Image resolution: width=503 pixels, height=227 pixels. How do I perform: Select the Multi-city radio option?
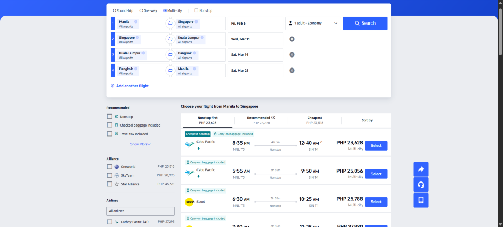coord(165,10)
